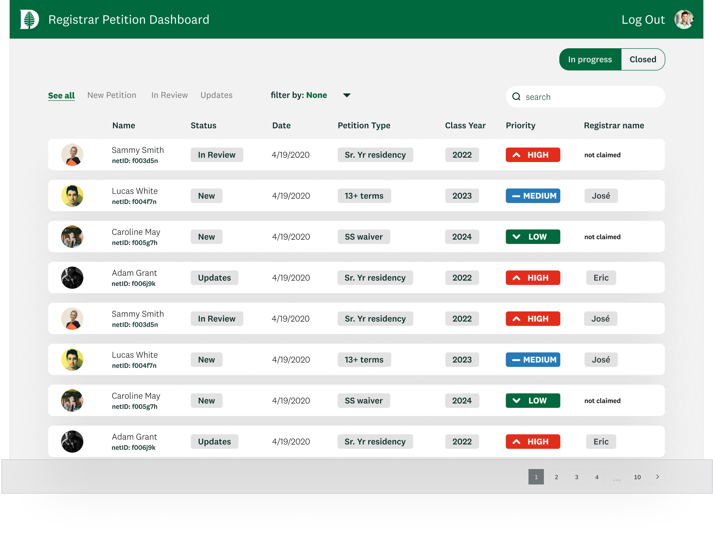This screenshot has width=713, height=539.
Task: Switch toggle to Closed petitions
Action: tap(643, 59)
